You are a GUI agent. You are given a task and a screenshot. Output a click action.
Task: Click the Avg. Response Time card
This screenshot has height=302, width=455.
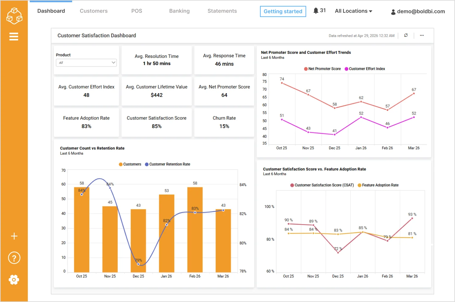[224, 60]
